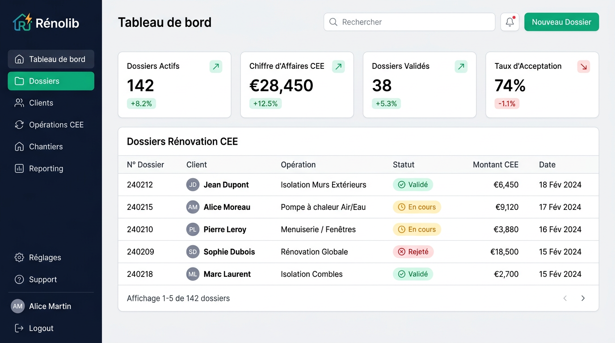Click the notification bell icon

click(510, 22)
